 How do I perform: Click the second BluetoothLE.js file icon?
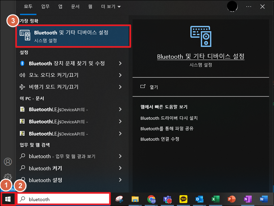[22, 121]
